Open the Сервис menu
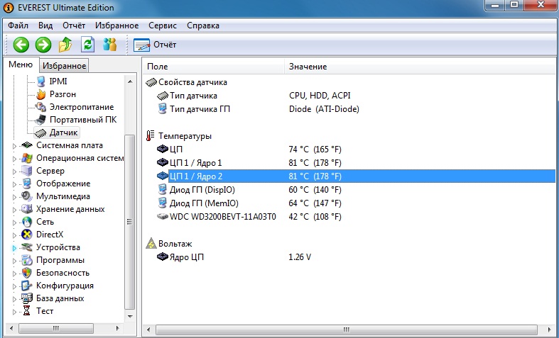Viewport: 559px width, 338px height. click(163, 26)
